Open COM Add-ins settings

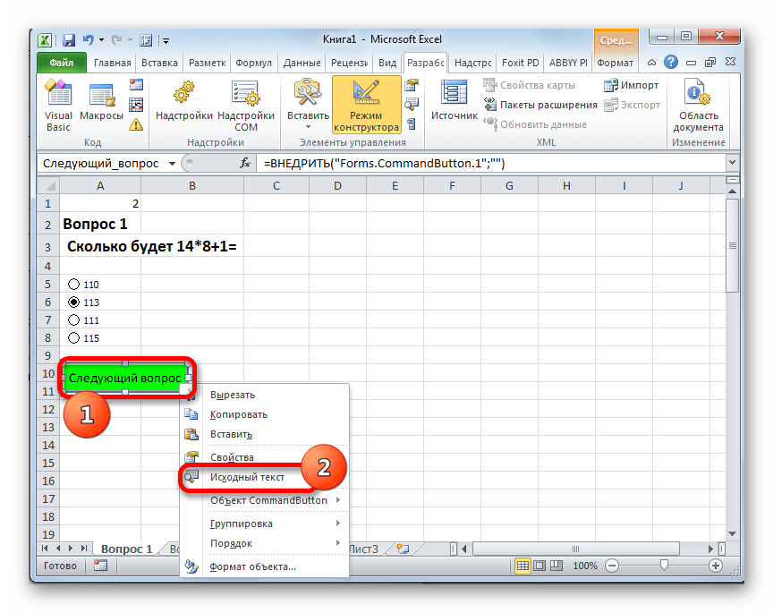(x=245, y=105)
